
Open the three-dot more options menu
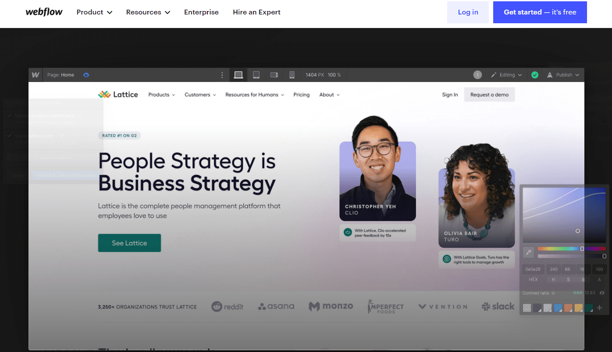pos(222,75)
